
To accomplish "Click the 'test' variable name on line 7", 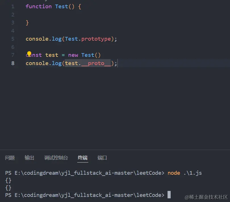I will pos(52,55).
